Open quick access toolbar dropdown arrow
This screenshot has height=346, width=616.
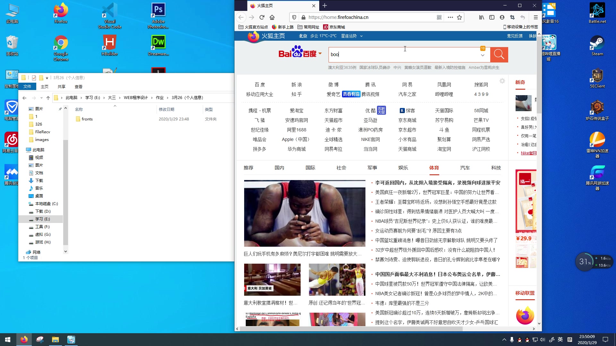point(47,78)
